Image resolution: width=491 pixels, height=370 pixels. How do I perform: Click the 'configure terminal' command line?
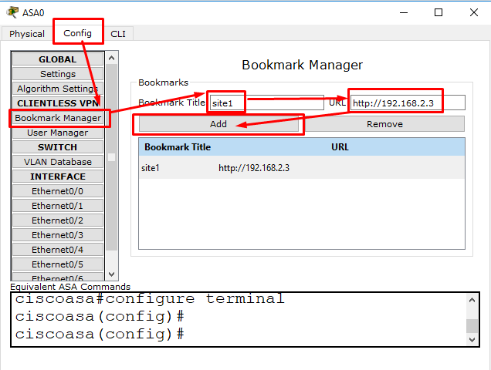[x=150, y=298]
